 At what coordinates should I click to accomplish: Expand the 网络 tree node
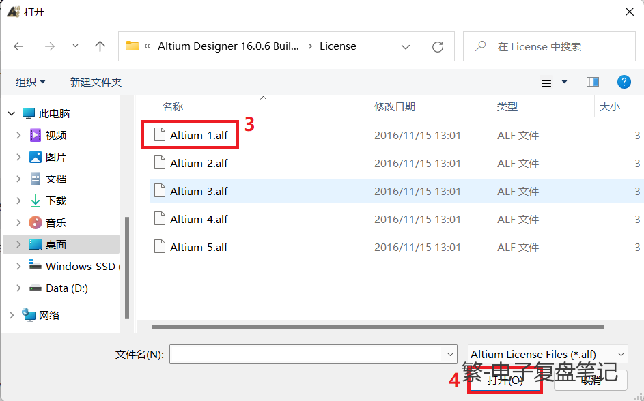coord(12,315)
